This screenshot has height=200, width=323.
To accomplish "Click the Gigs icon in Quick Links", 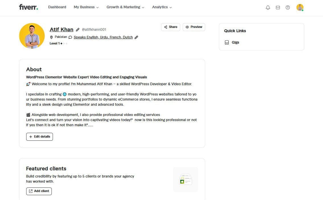I will [x=227, y=42].
